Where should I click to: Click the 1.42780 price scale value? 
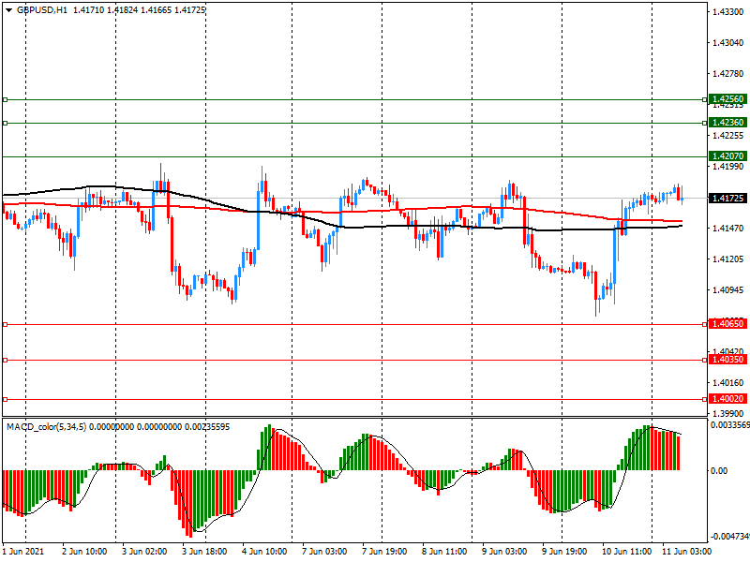click(728, 74)
